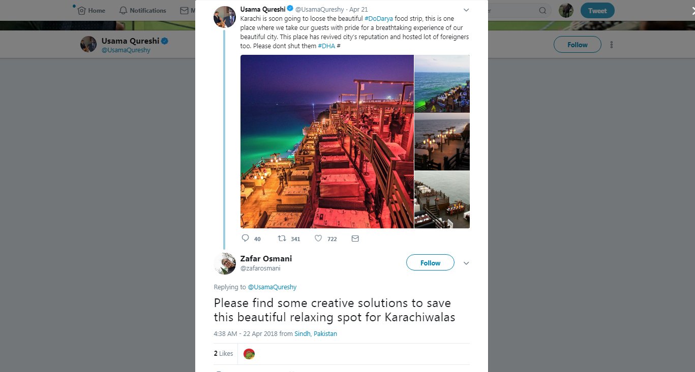The image size is (695, 372).
Task: Open the Home tab in navigation bar
Action: point(92,11)
